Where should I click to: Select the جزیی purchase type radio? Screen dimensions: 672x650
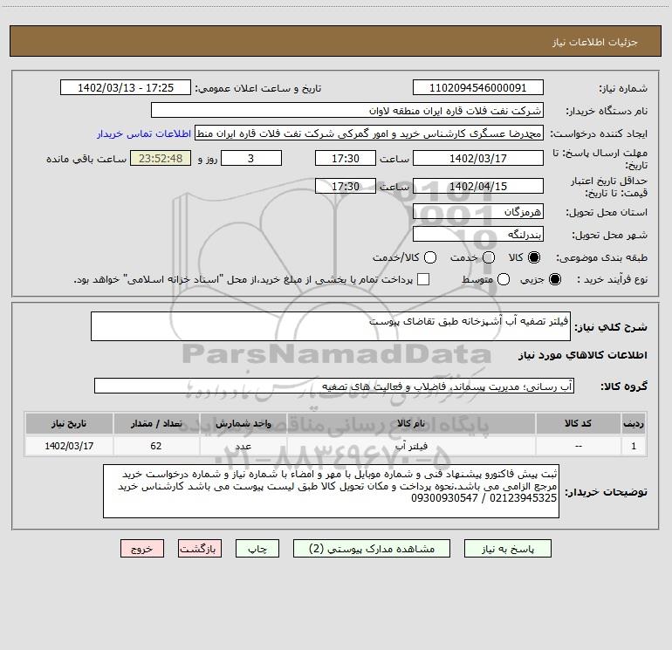(554, 279)
